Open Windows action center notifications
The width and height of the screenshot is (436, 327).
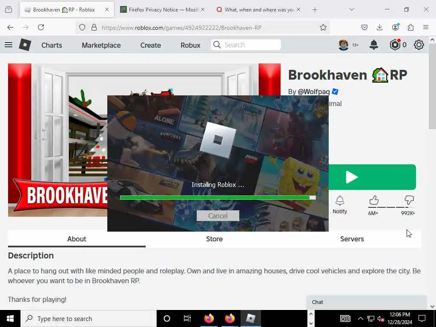pos(422,318)
